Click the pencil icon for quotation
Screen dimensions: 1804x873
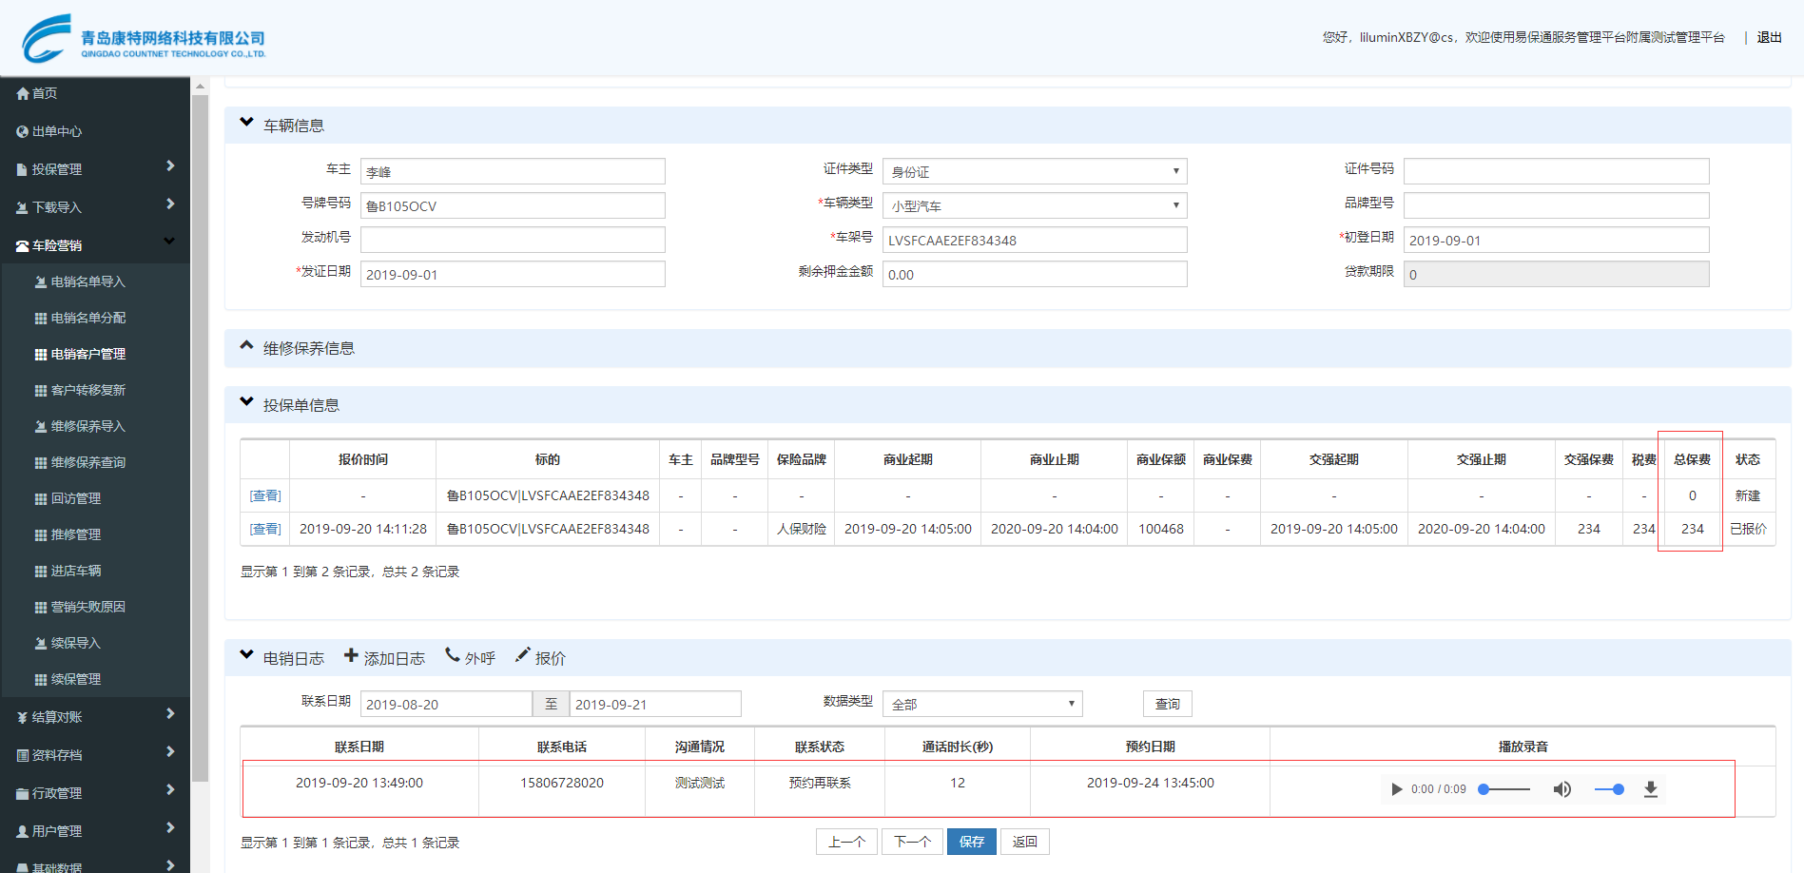(523, 656)
